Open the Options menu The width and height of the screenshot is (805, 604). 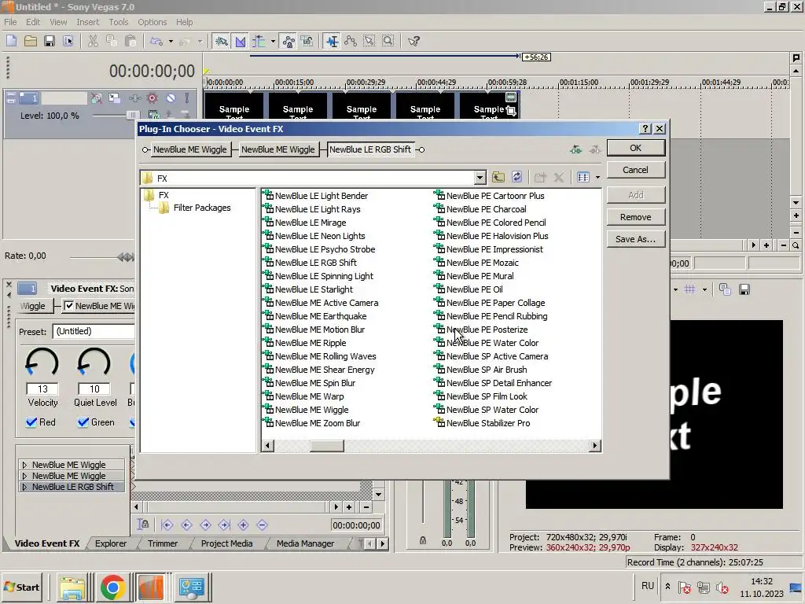click(x=152, y=22)
